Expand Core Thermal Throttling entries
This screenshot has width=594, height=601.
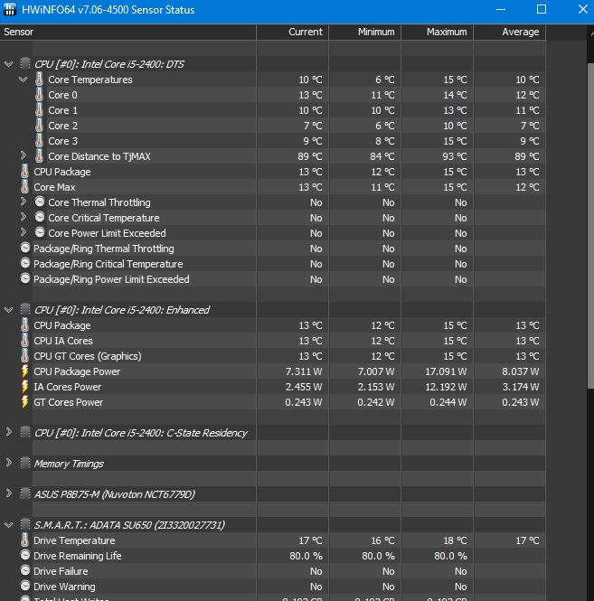(x=23, y=202)
